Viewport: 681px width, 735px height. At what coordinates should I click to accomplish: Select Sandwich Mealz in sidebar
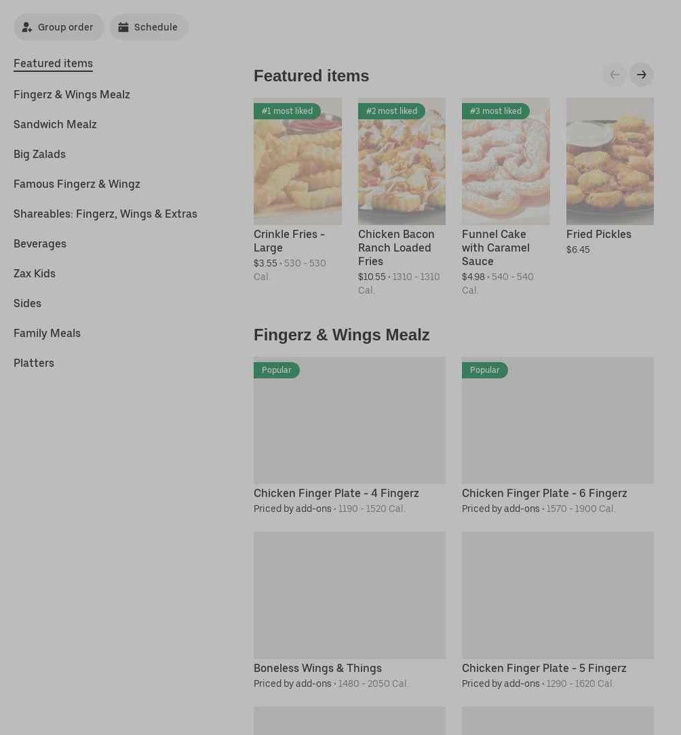[x=55, y=124]
